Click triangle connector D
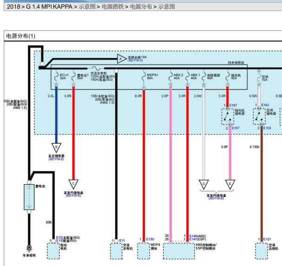This screenshot has height=266, width=282. [204, 184]
